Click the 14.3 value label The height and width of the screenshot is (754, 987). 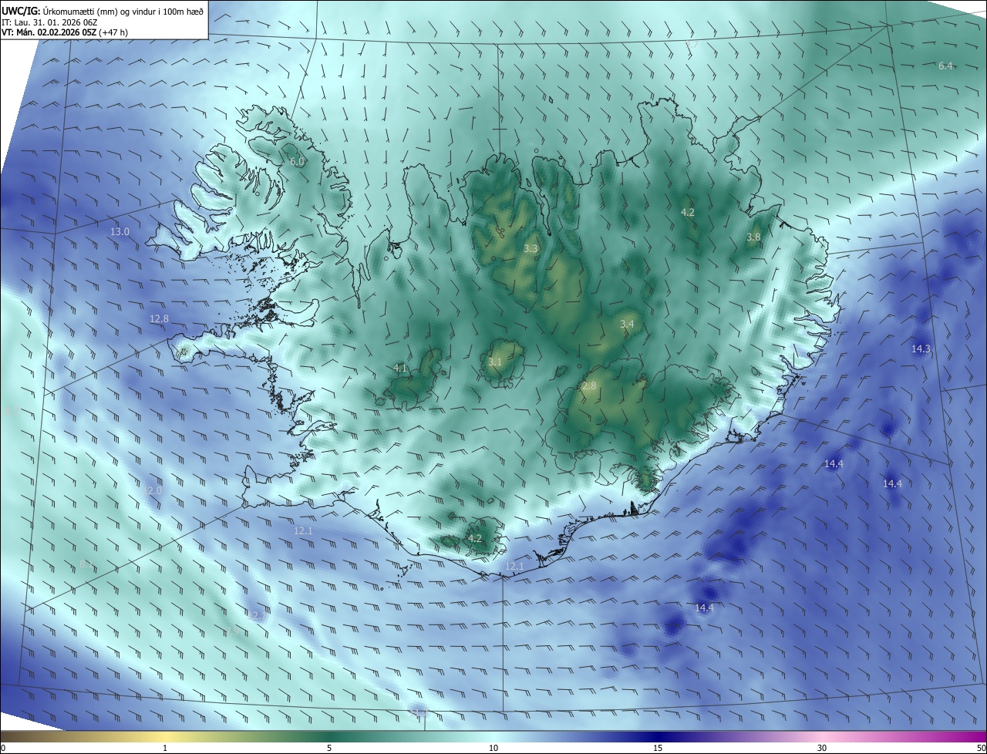coord(921,349)
